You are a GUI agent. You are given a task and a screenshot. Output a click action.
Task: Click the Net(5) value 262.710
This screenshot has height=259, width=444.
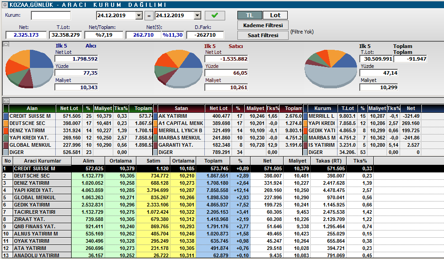click(x=143, y=35)
